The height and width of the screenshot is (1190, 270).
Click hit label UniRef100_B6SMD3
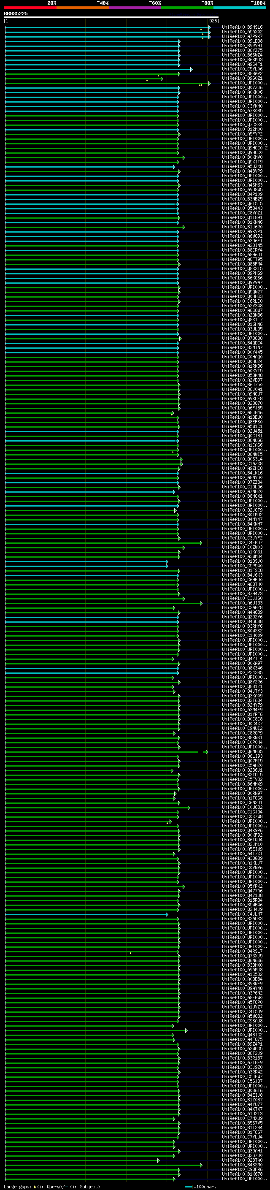click(x=242, y=60)
